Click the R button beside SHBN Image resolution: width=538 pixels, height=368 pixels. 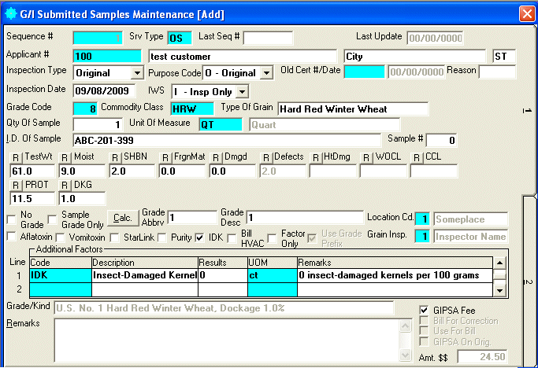click(x=117, y=157)
